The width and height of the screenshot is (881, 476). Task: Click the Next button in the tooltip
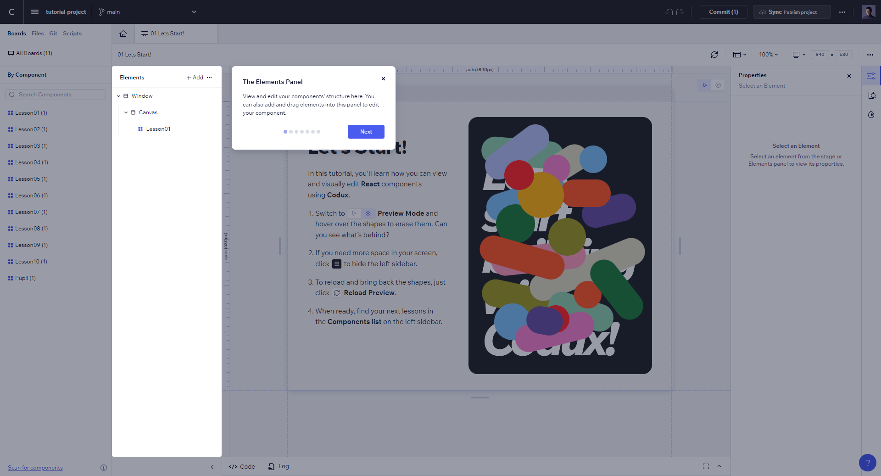[x=366, y=132]
